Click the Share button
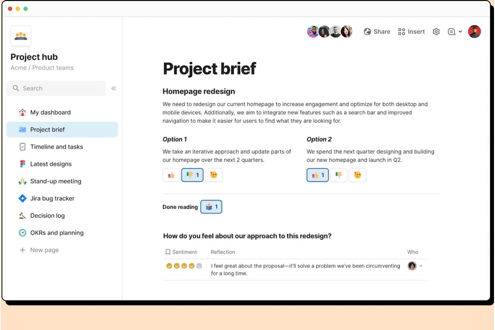 point(377,31)
